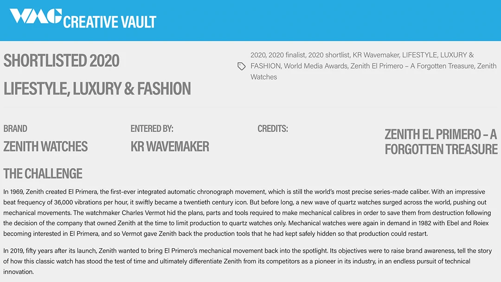This screenshot has height=282, width=501.
Task: Click "The Challenge" section heading
Action: (43, 173)
